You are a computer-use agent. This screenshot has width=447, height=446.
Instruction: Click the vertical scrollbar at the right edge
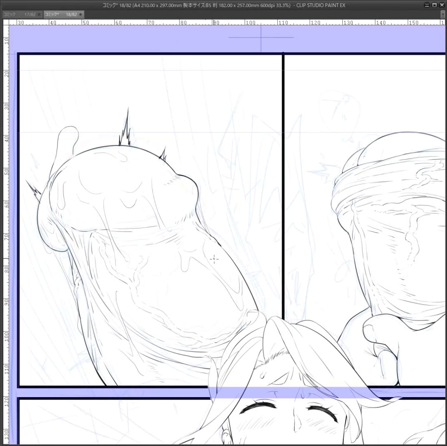coord(445,209)
